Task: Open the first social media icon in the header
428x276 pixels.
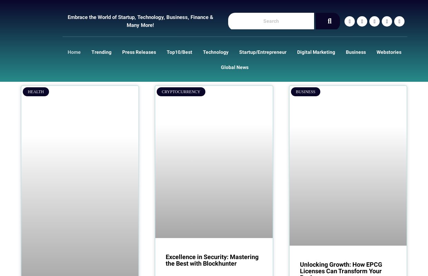Action: (x=350, y=21)
